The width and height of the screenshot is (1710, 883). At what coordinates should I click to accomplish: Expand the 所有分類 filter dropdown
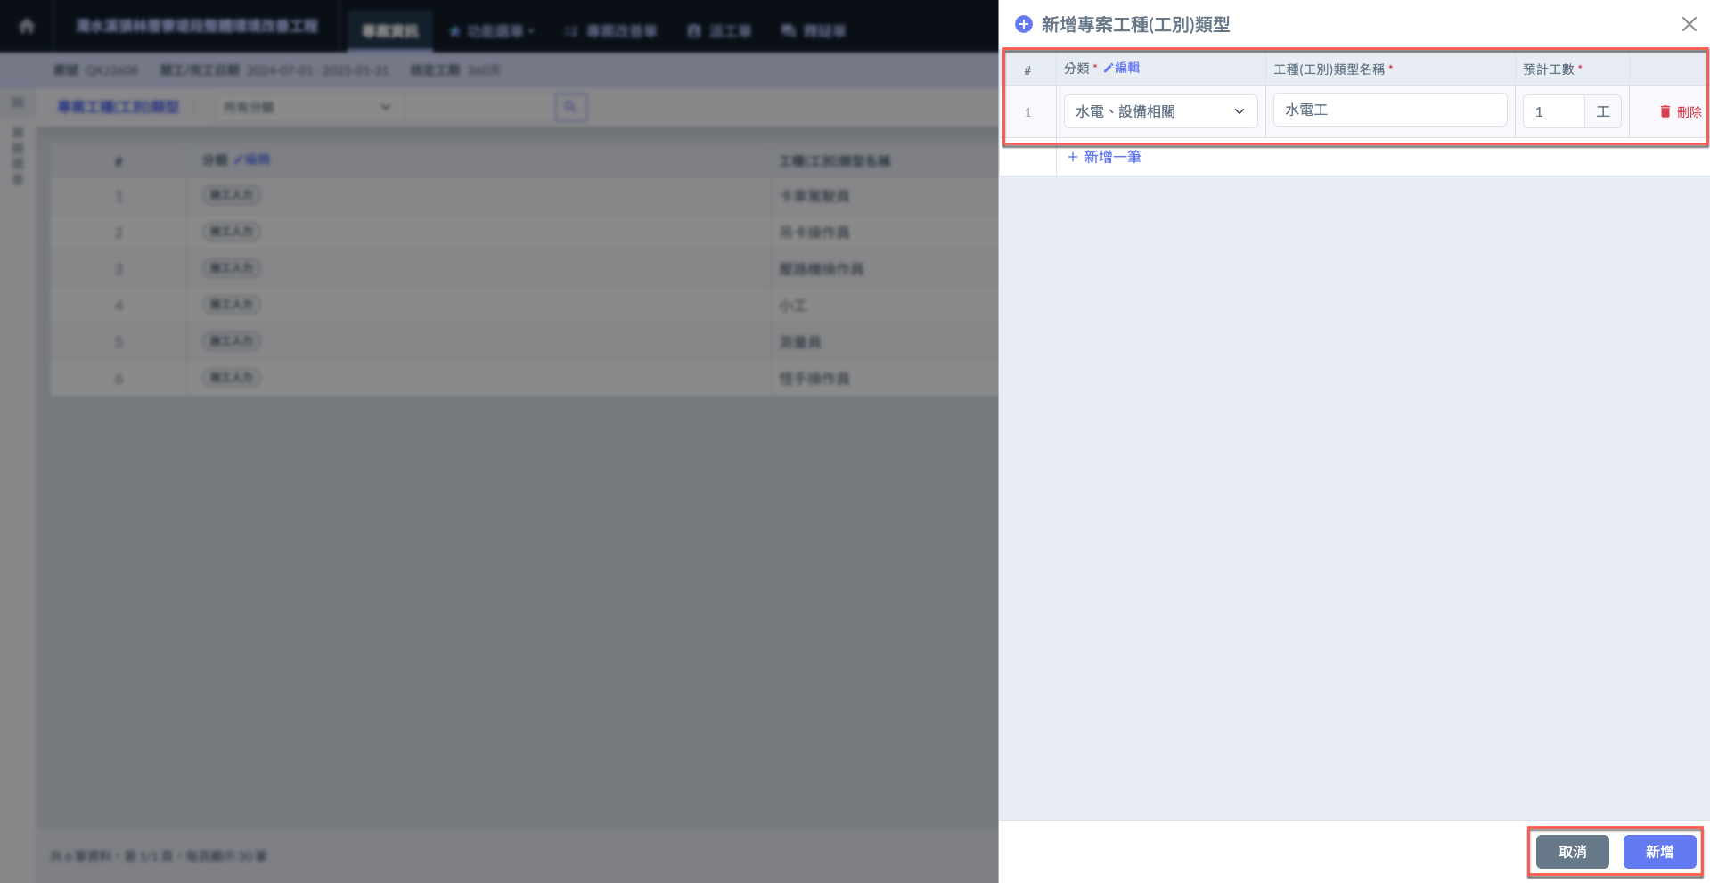coord(307,107)
